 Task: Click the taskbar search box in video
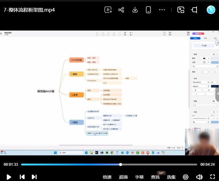(x=71, y=153)
